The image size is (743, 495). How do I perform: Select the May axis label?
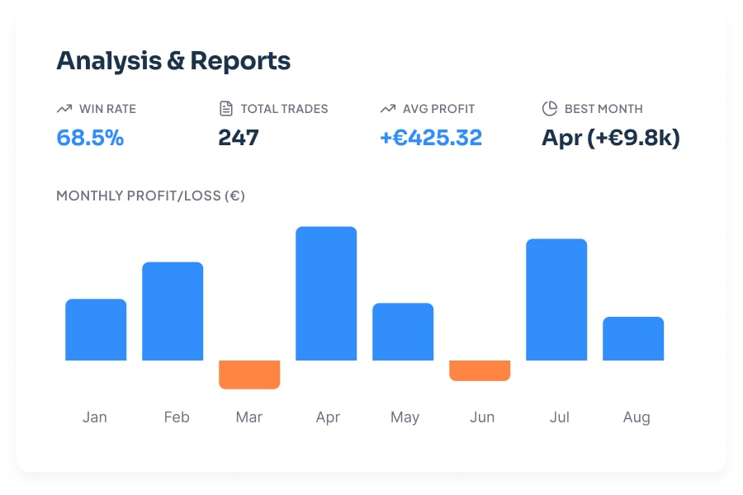pos(405,417)
